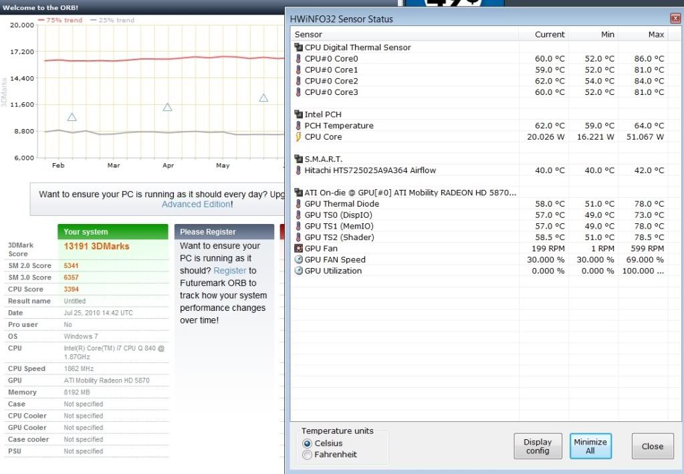Click the thermometer icon beside PCH Temperature
The height and width of the screenshot is (474, 684).
[298, 126]
